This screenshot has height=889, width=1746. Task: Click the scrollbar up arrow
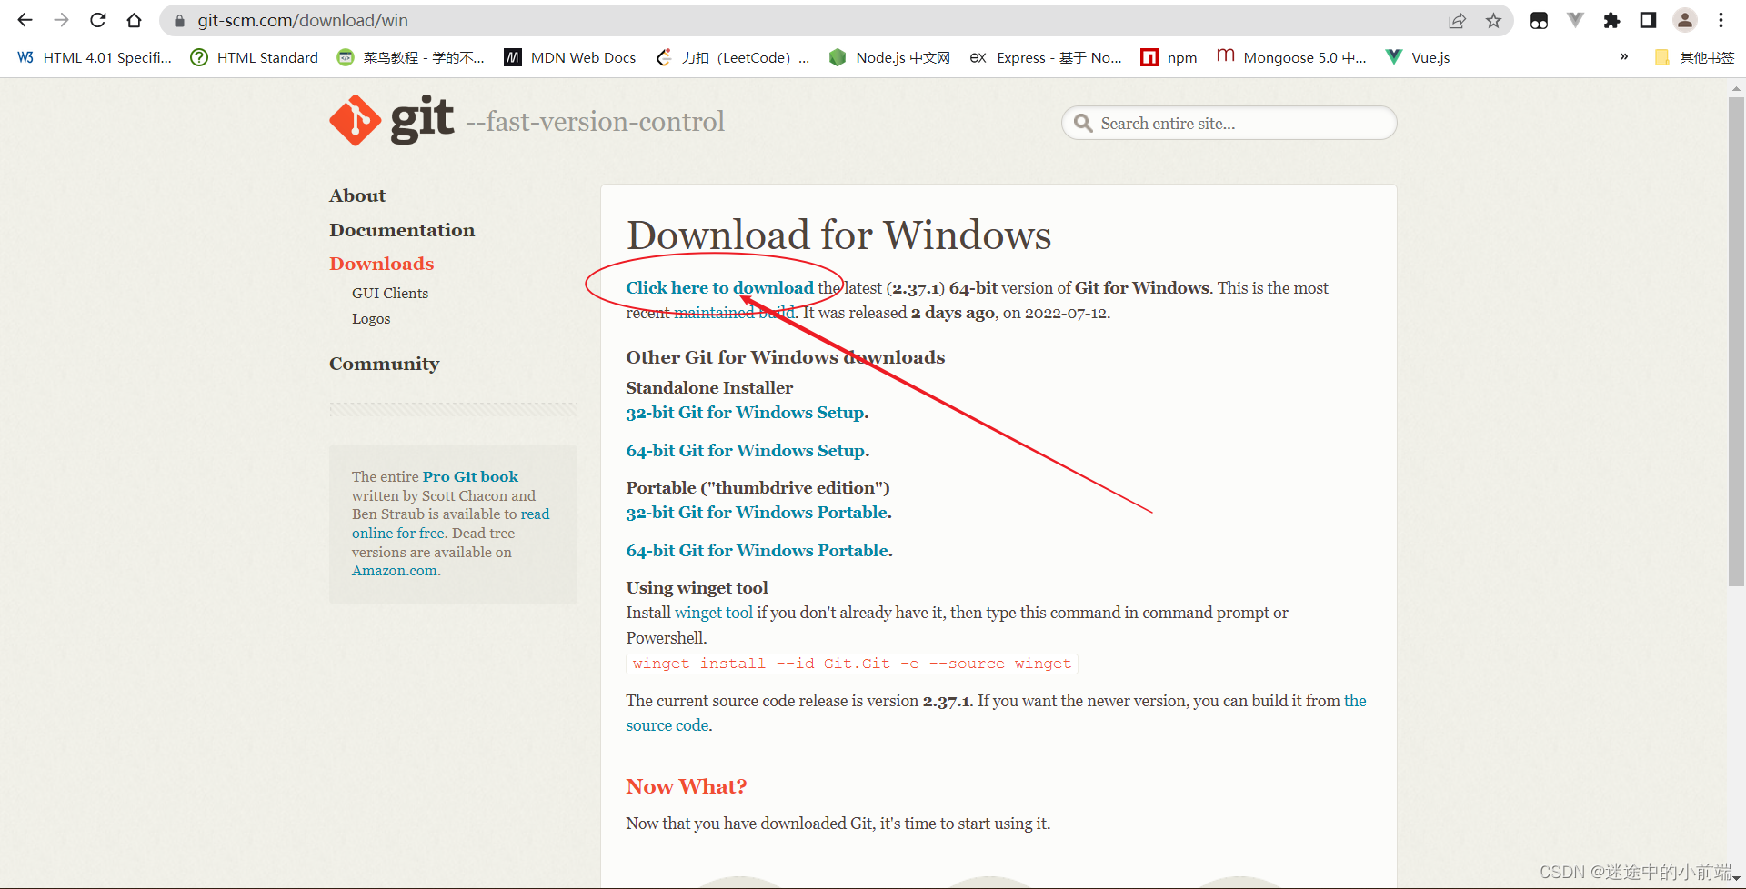pyautogui.click(x=1736, y=88)
